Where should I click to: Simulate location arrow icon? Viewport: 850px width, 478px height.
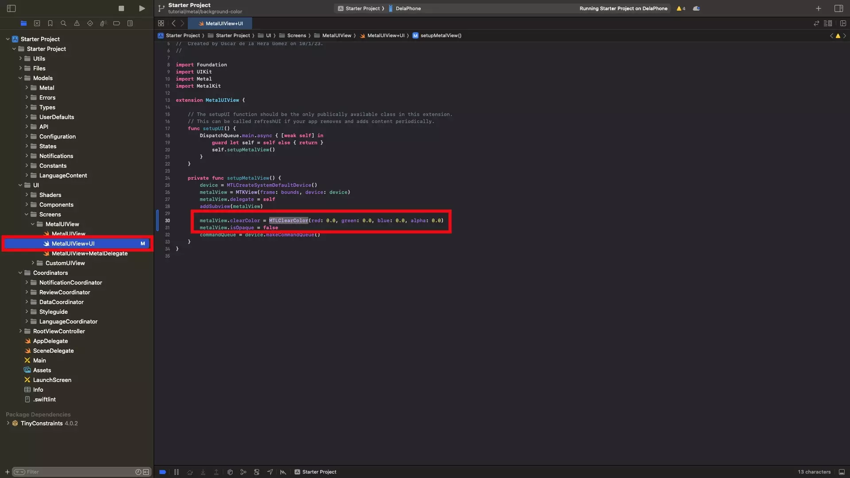tap(270, 472)
